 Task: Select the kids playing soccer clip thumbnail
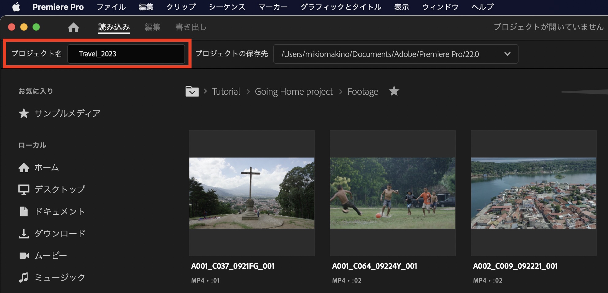393,193
